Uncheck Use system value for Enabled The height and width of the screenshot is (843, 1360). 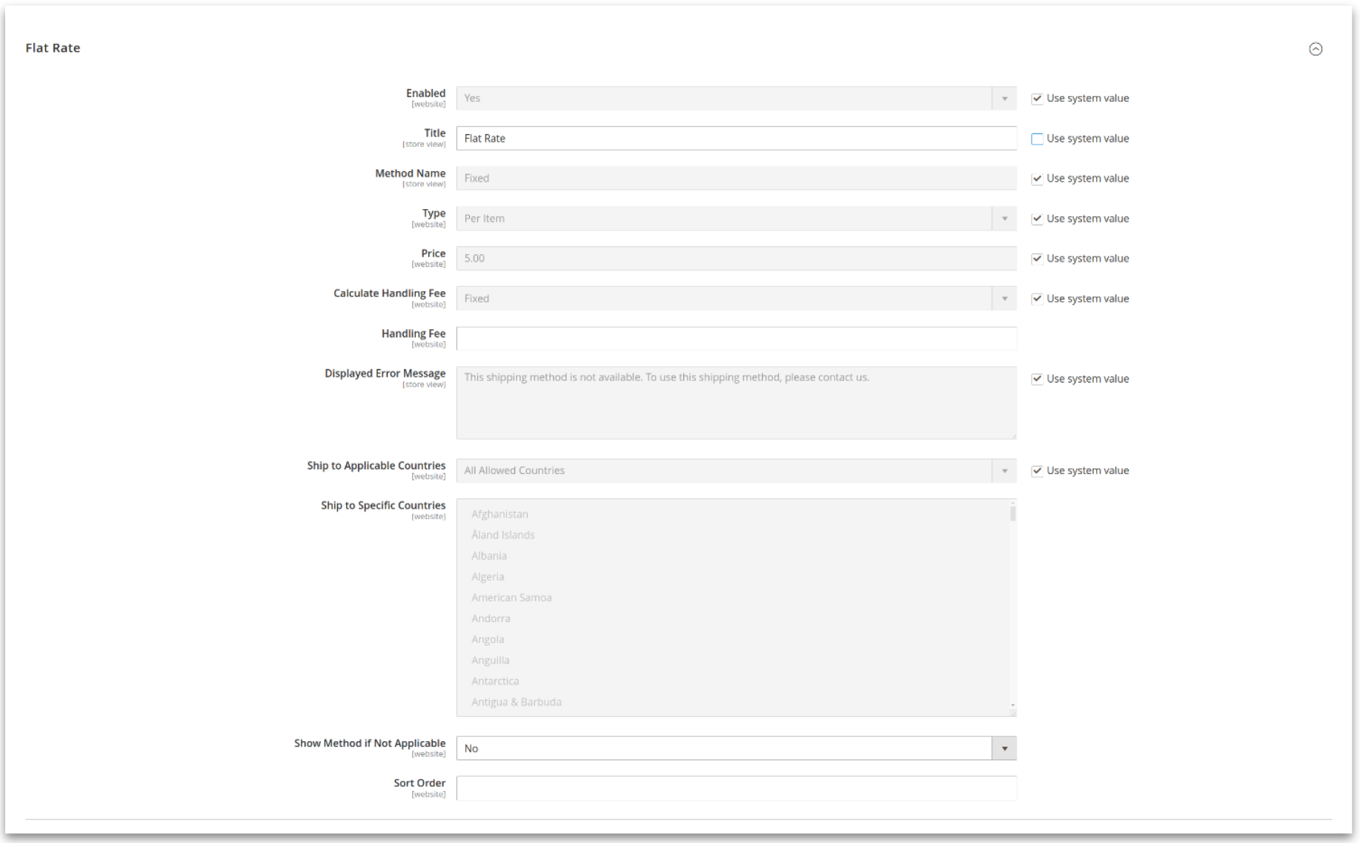[1037, 98]
